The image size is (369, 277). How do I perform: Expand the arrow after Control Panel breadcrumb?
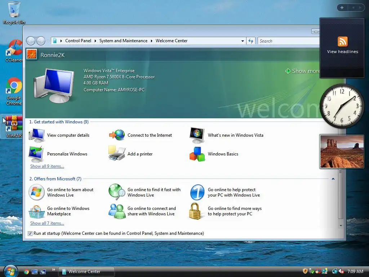pos(95,41)
